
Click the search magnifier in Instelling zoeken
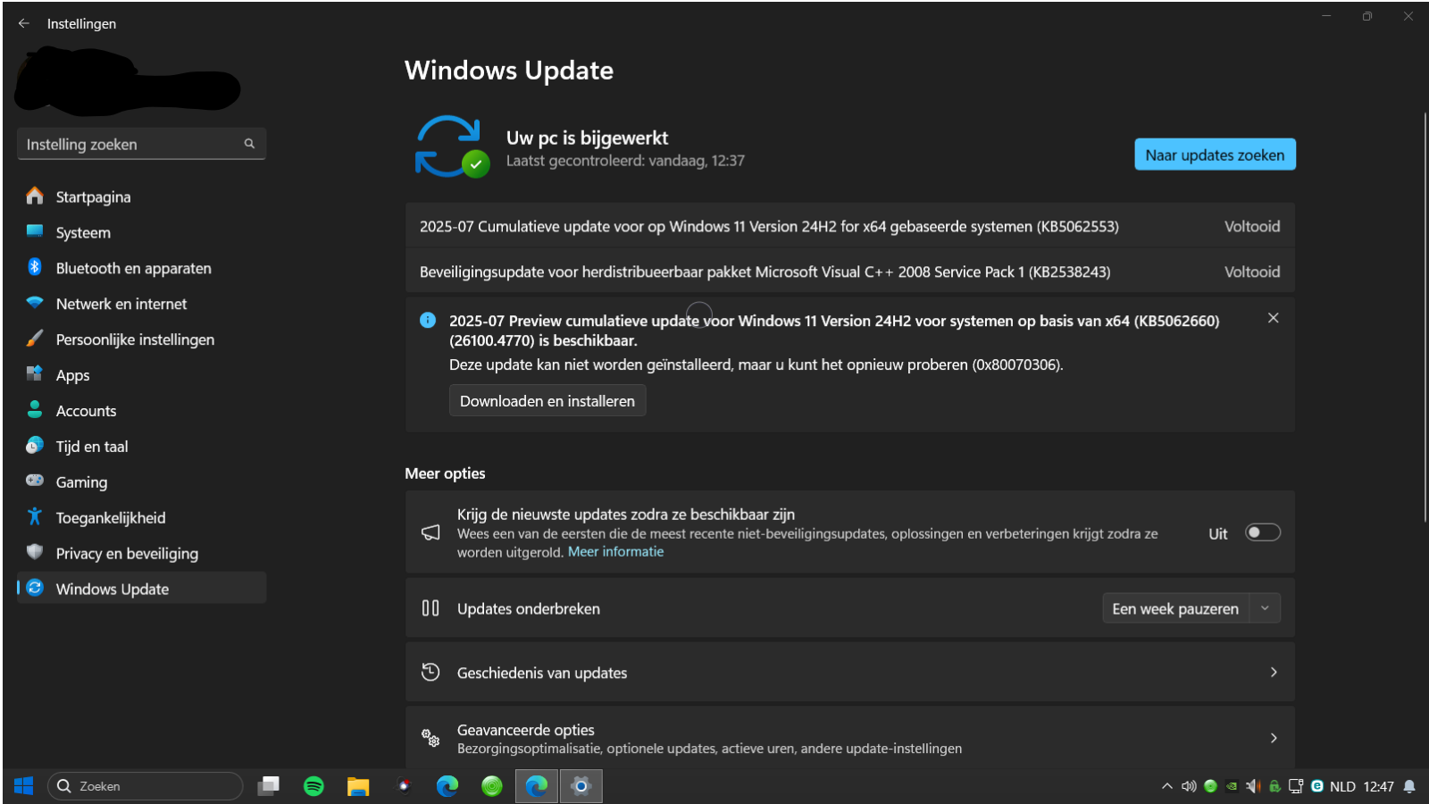coord(249,144)
